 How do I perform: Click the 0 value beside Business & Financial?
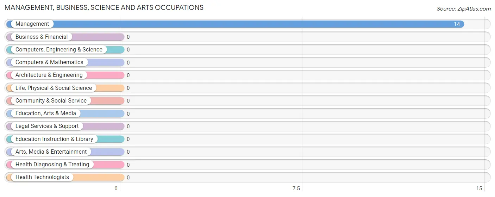pos(128,37)
